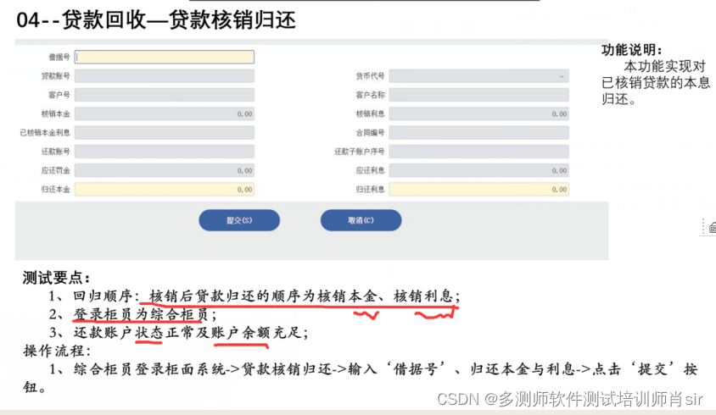The height and width of the screenshot is (415, 716).
Task: Focus the 归还利息 input field
Action: [479, 189]
